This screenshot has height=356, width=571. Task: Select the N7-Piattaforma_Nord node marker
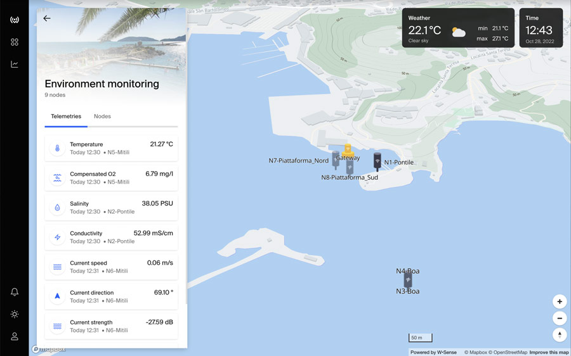pyautogui.click(x=336, y=160)
